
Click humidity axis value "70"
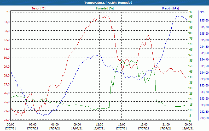pos(191,44)
